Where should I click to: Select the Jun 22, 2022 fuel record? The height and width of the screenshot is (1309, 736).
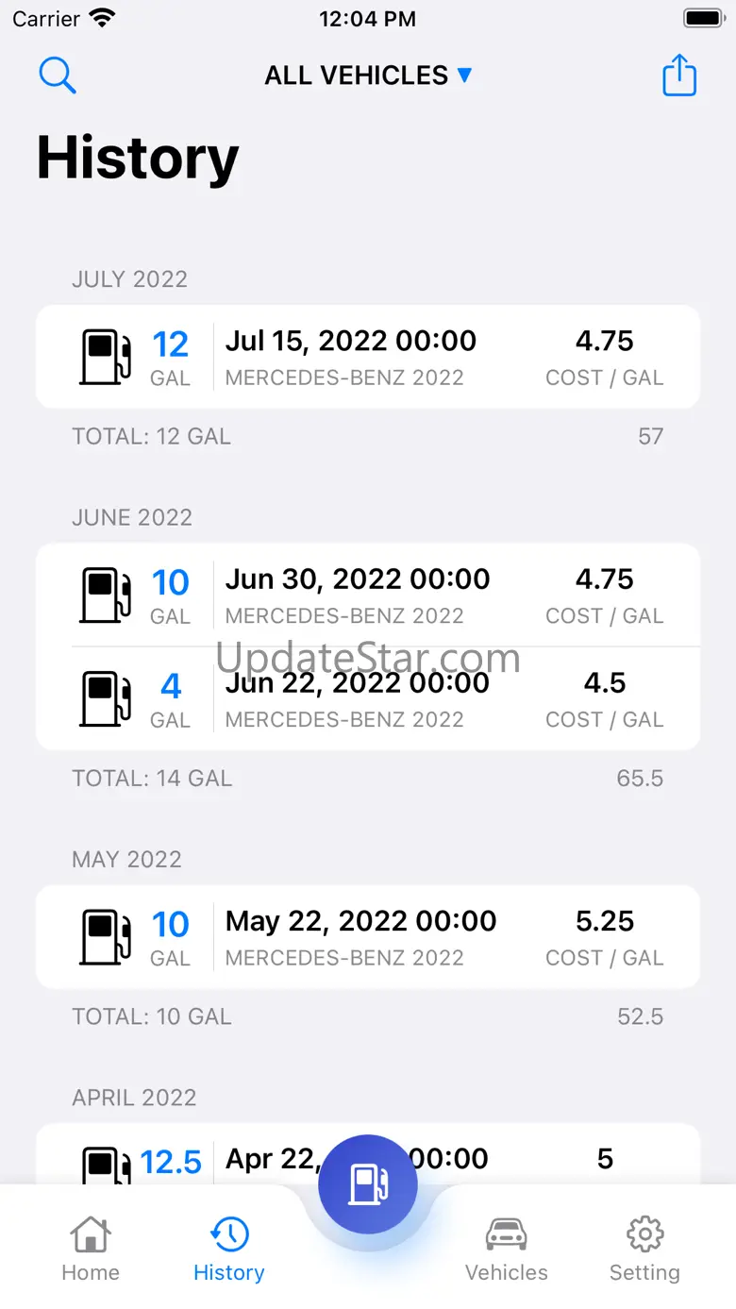[368, 699]
